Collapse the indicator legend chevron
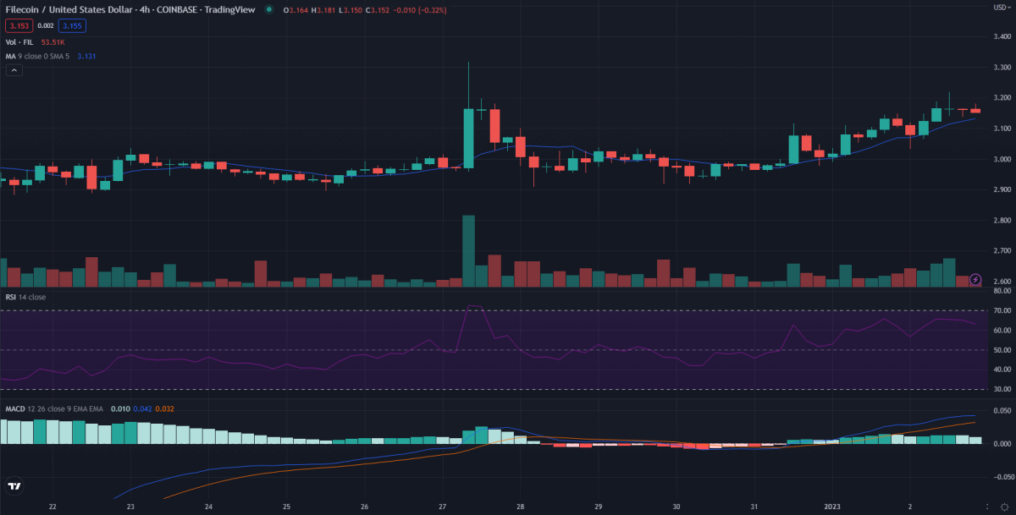Viewport: 1016px width, 515px height. click(x=14, y=72)
